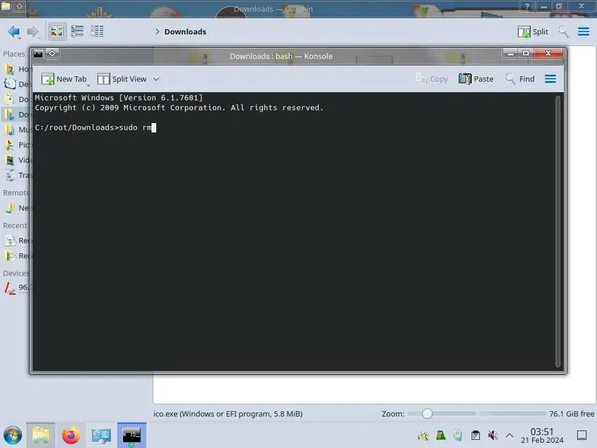Viewport: 597px width, 448px height.
Task: Open the green bag tray icon
Action: coord(441,435)
